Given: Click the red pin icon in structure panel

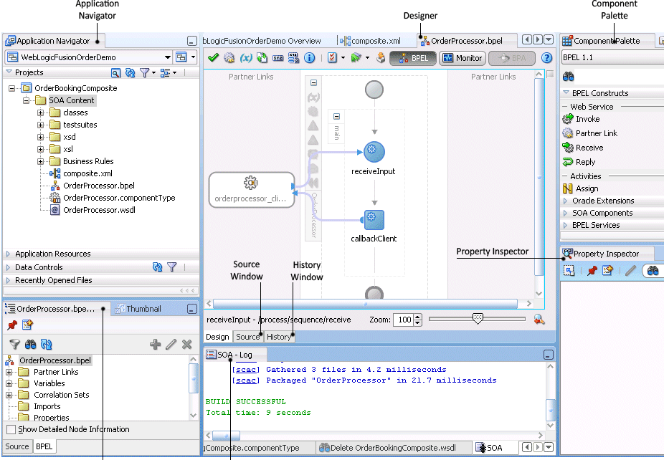Looking at the screenshot, I should pos(12,325).
